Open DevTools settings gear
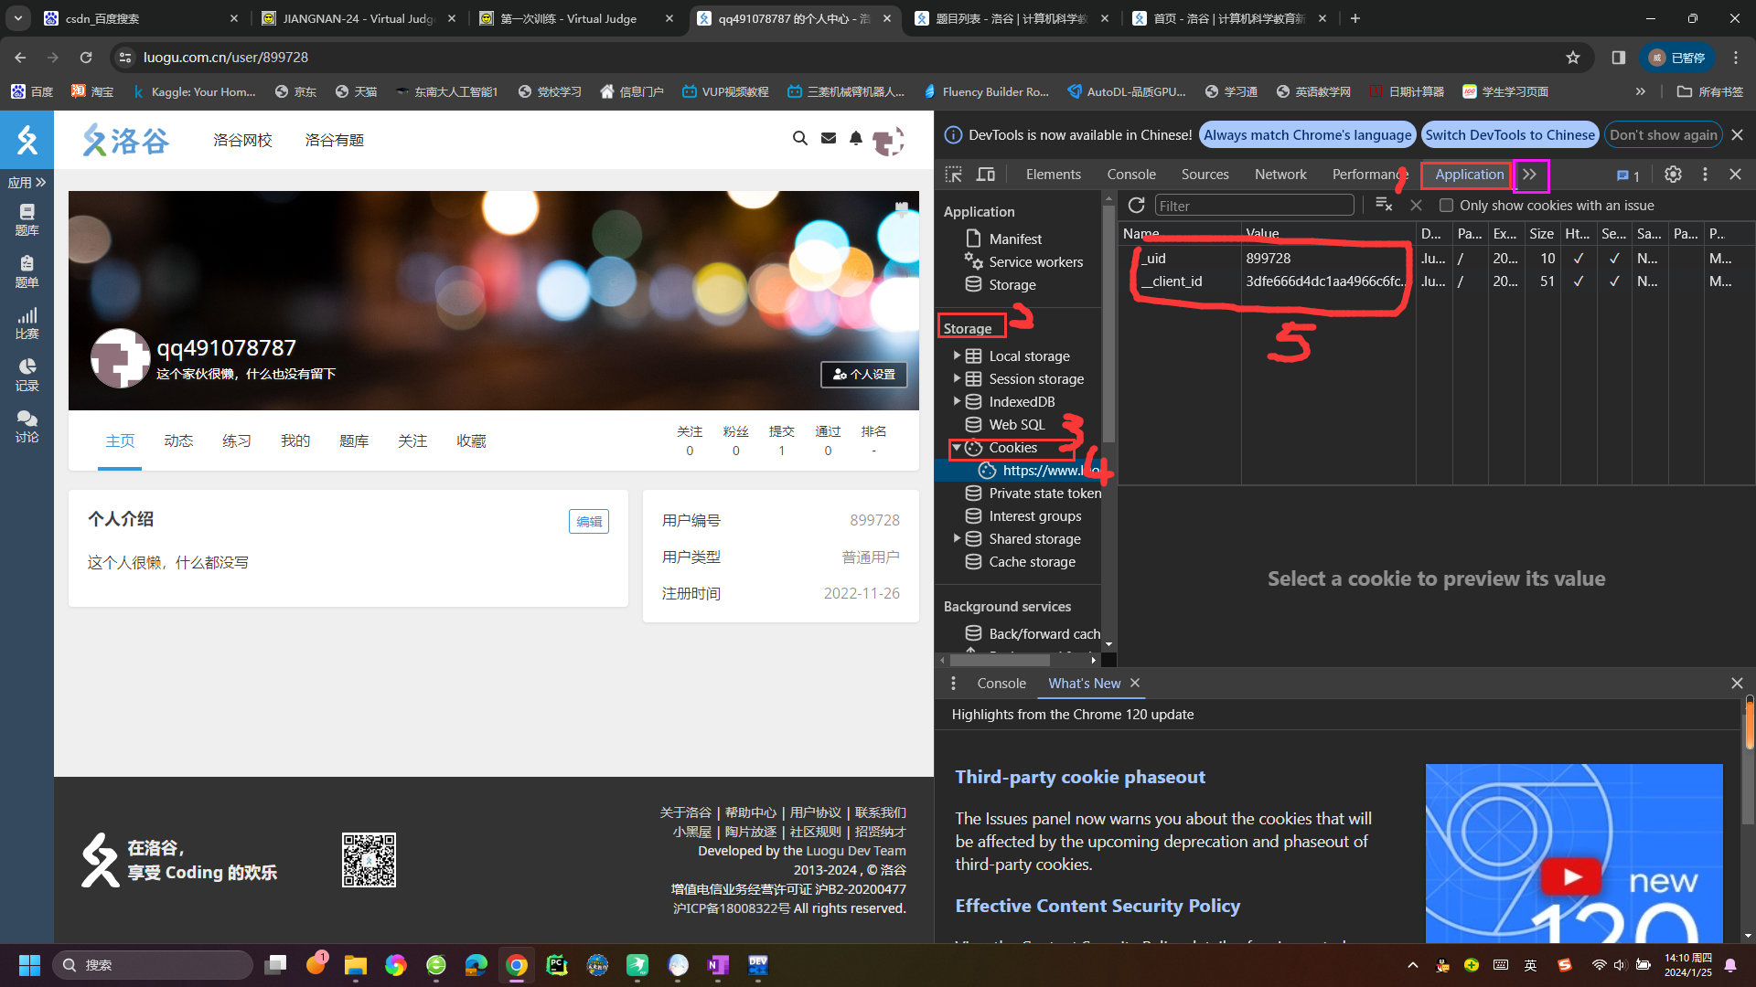The height and width of the screenshot is (987, 1756). click(1673, 175)
